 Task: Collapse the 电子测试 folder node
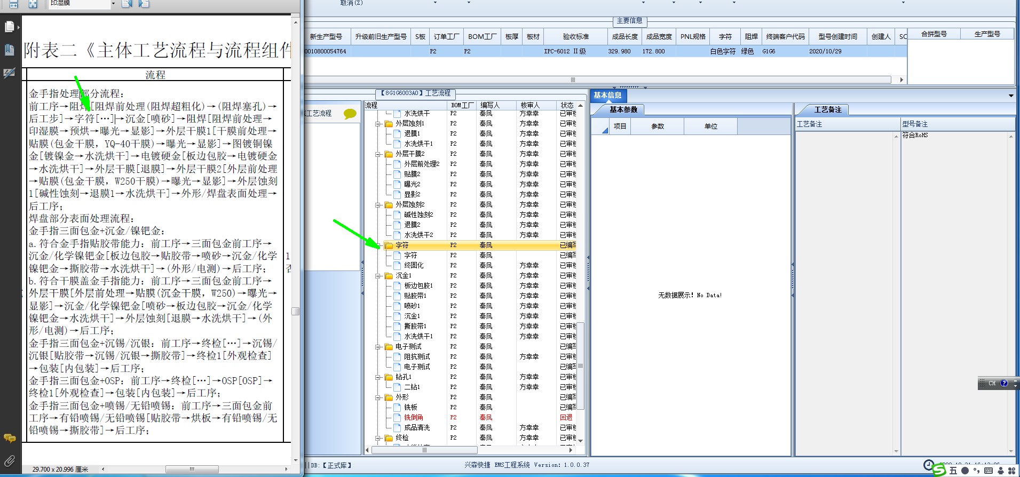pyautogui.click(x=378, y=347)
